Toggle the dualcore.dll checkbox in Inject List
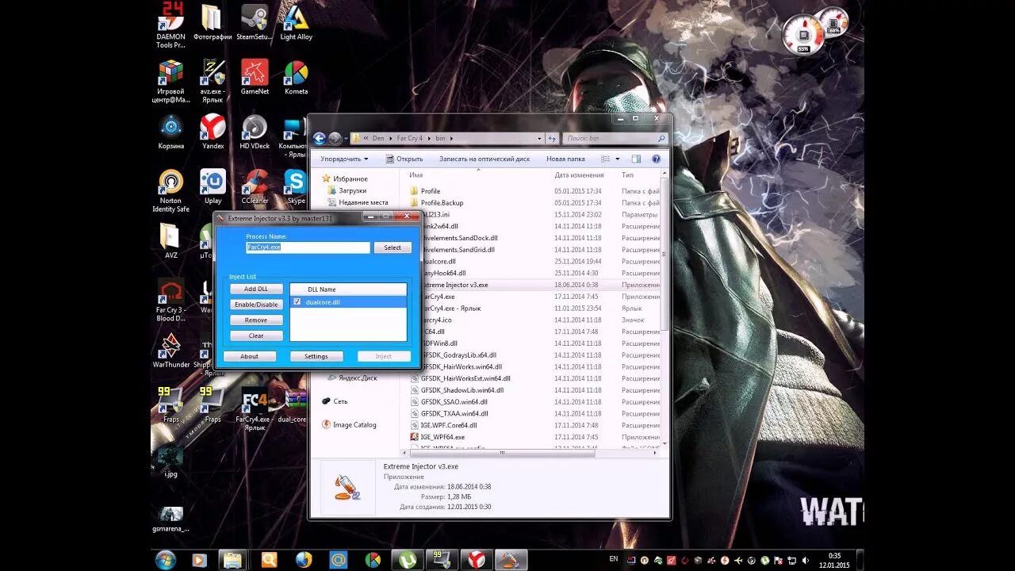 click(297, 301)
